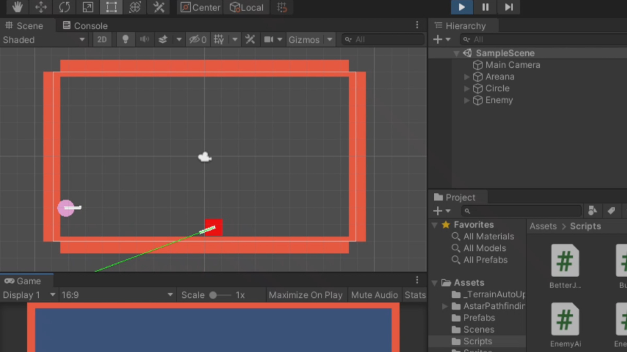Toggle Mute Audio in the Game view

(375, 295)
